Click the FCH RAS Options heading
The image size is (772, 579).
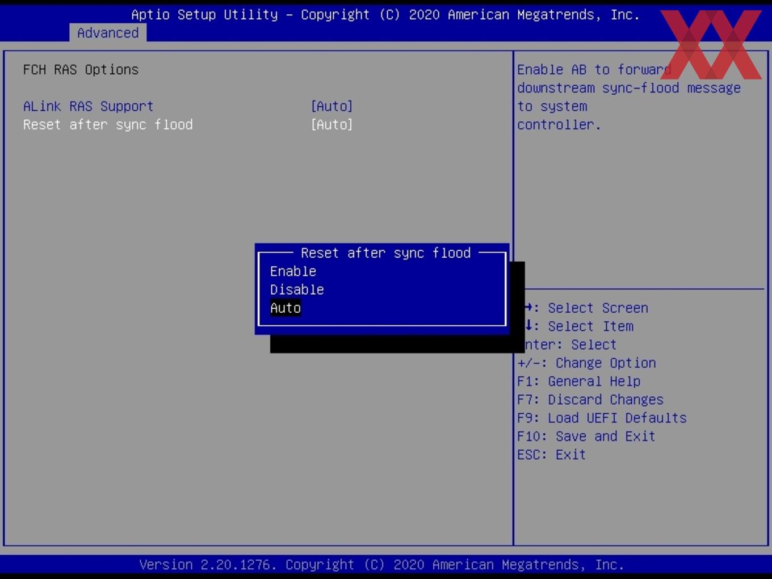81,69
